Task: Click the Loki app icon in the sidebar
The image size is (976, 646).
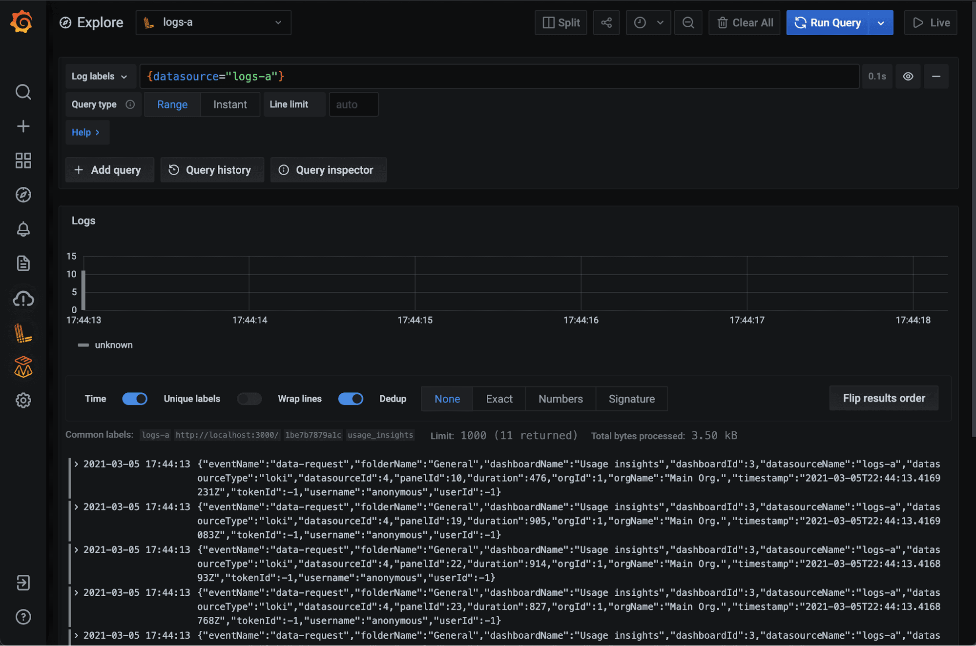Action: click(23, 333)
